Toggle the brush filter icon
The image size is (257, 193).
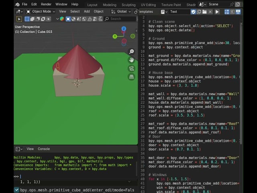[x=90, y=19]
